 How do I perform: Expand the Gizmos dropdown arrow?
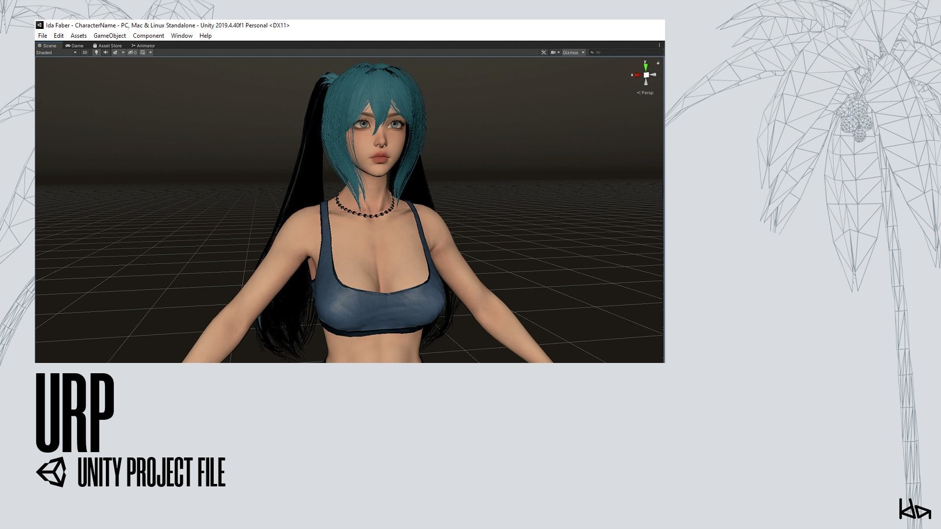583,52
